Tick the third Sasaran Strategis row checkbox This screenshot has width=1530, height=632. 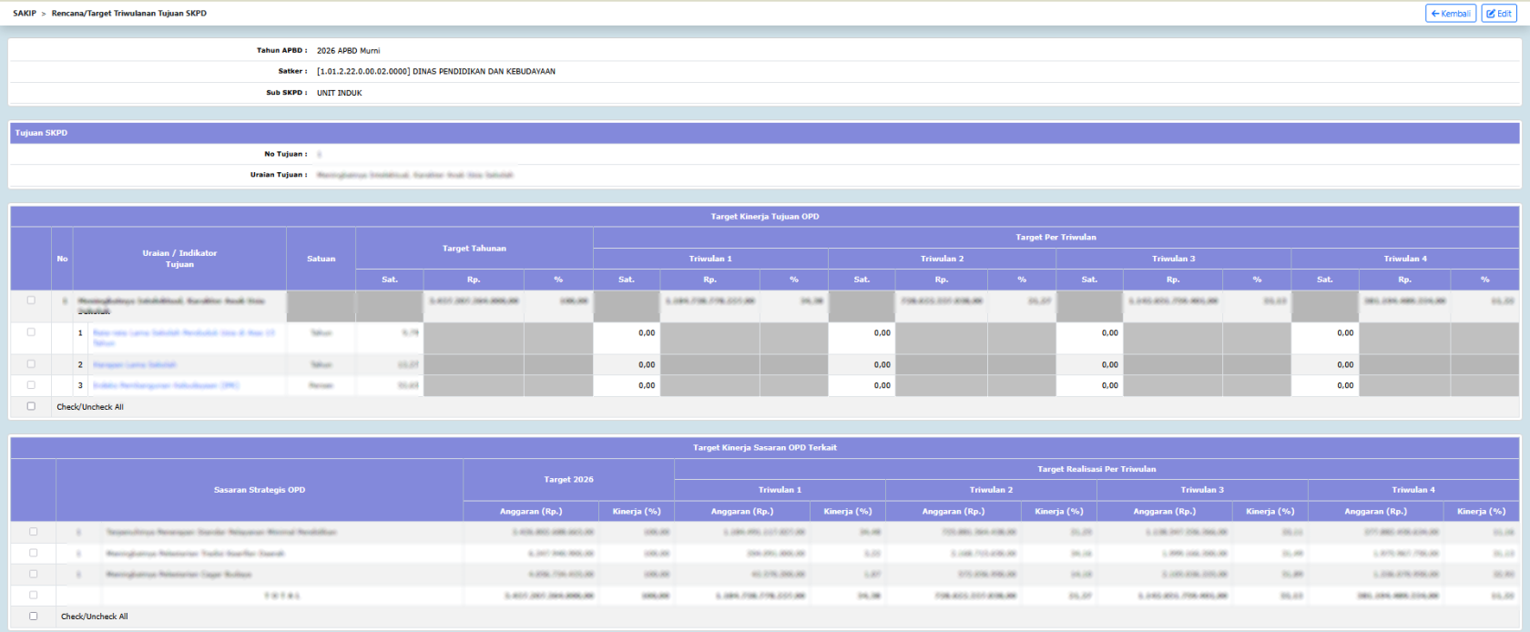click(x=34, y=574)
